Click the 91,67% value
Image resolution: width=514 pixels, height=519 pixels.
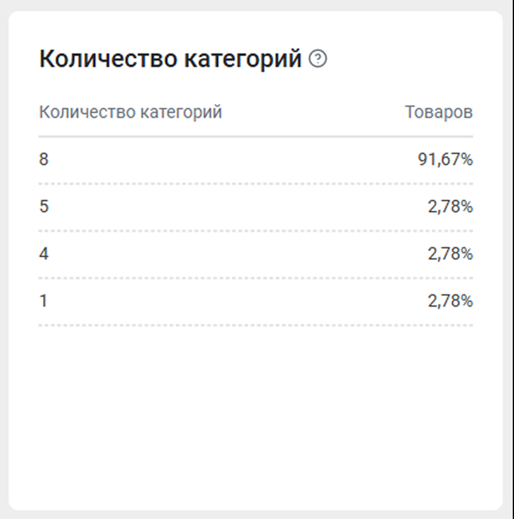coord(444,160)
